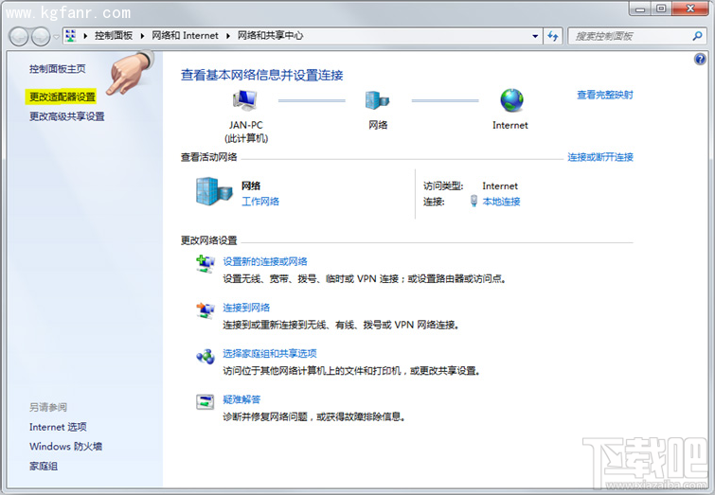This screenshot has width=715, height=495.
Task: Open the 疑难解答 link
Action: click(x=241, y=399)
